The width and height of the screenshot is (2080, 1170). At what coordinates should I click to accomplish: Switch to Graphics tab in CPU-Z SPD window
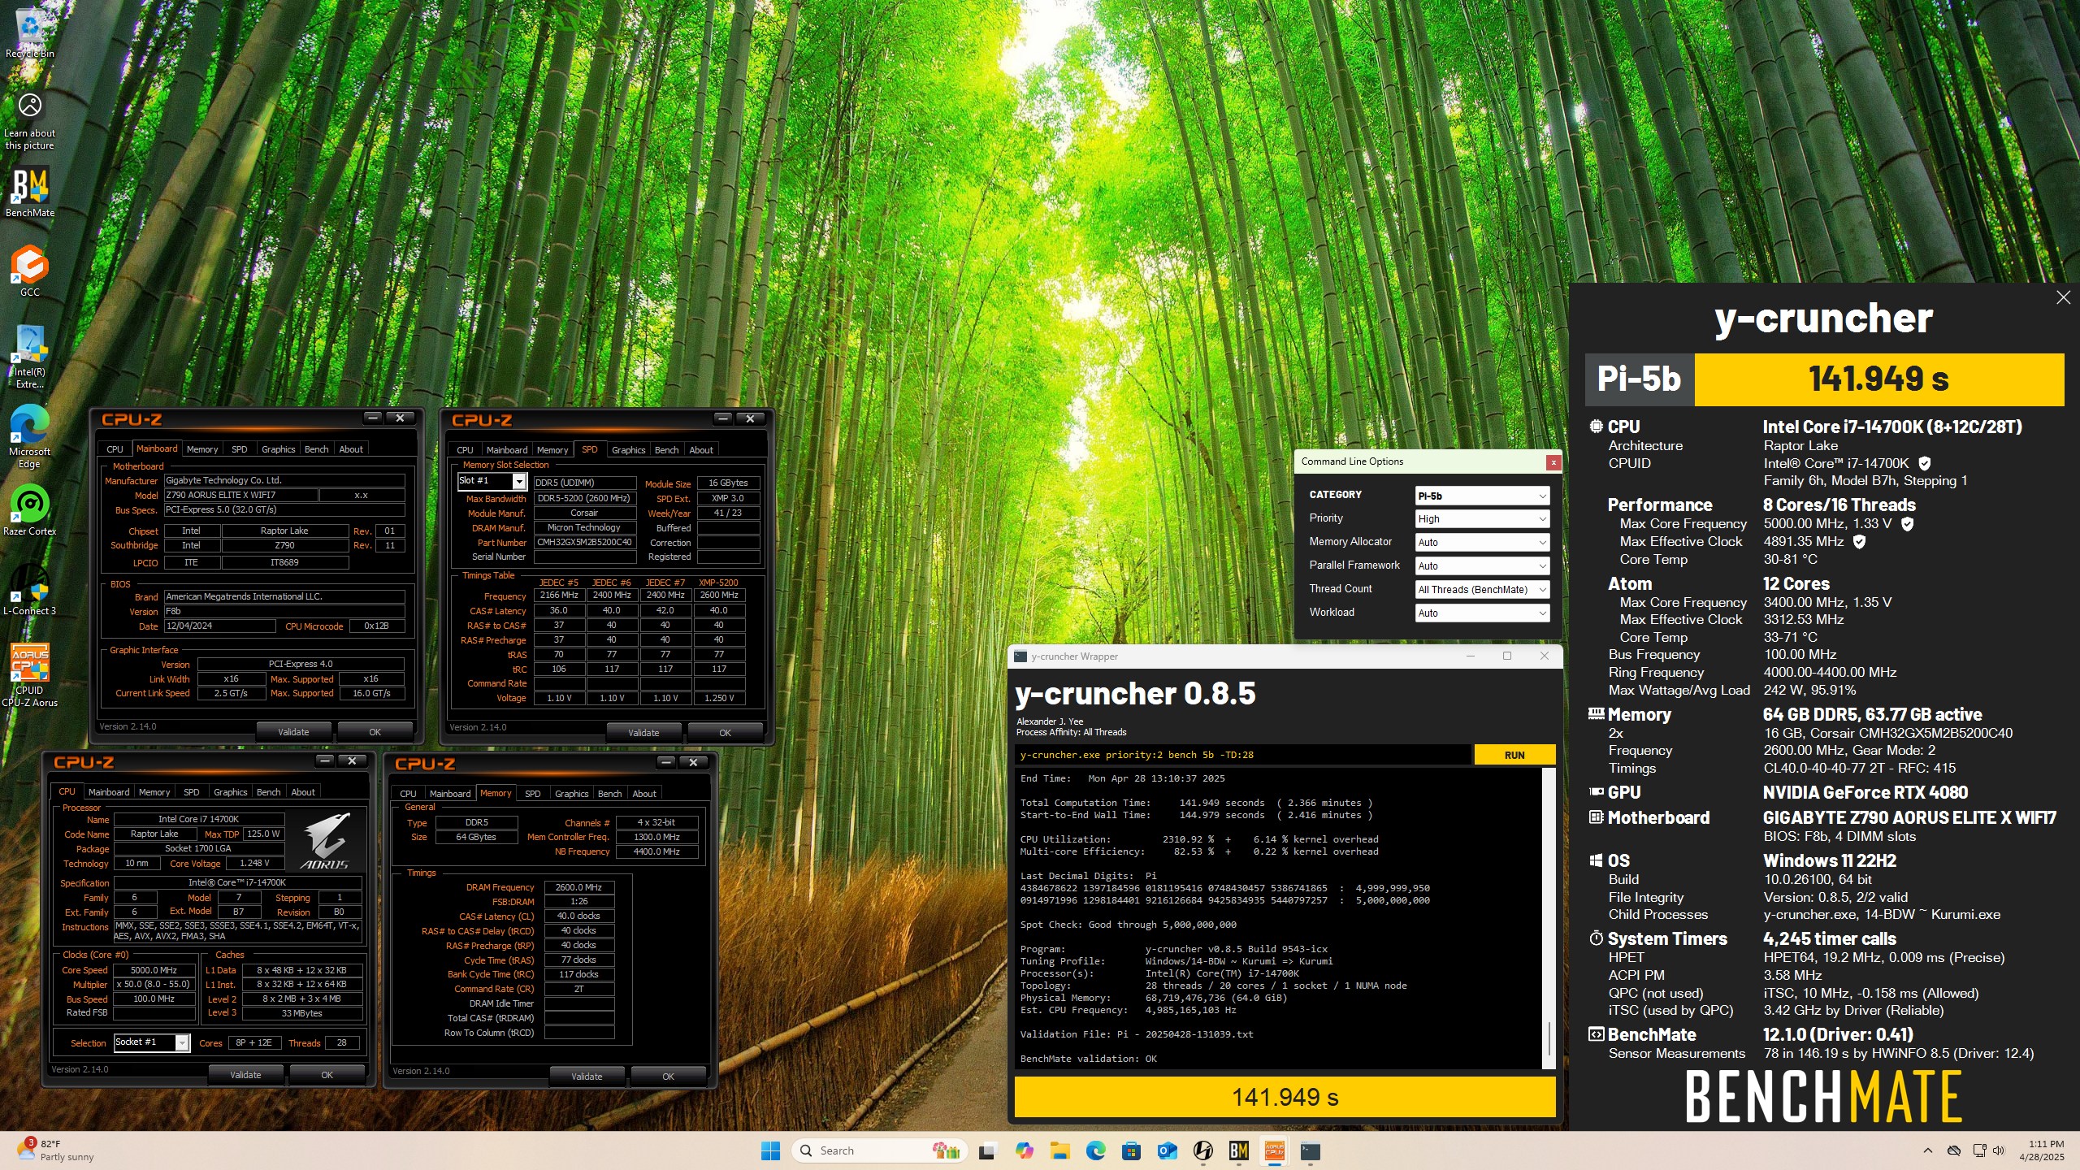point(628,450)
